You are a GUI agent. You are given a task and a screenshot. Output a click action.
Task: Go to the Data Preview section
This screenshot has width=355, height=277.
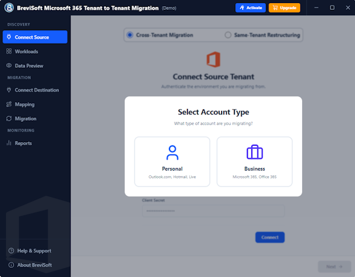coord(35,66)
